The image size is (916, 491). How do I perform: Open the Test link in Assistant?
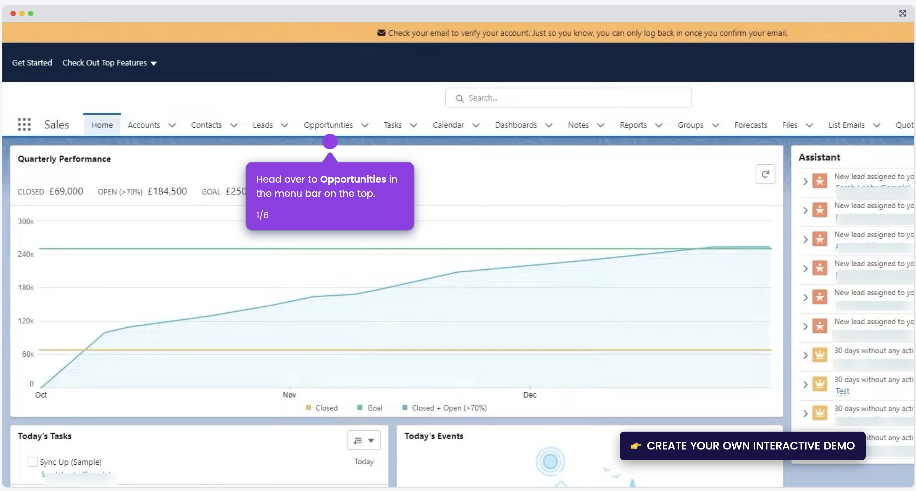pyautogui.click(x=842, y=391)
